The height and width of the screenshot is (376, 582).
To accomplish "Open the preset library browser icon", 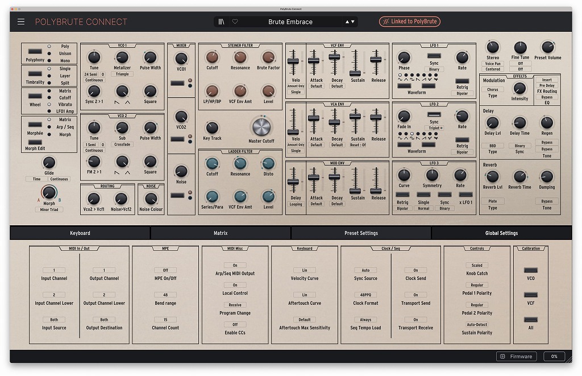I will coord(221,22).
